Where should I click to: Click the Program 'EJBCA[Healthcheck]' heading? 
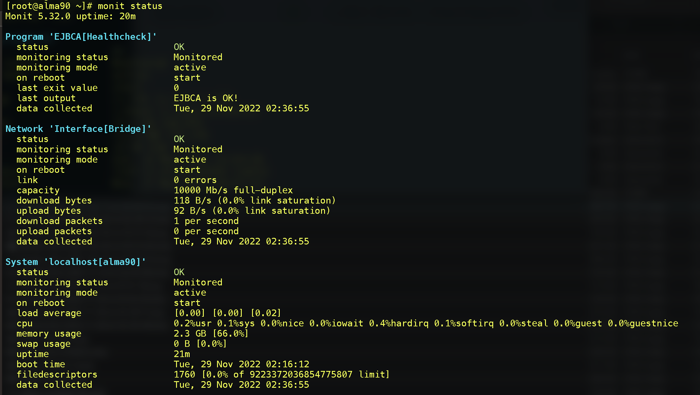tap(81, 37)
